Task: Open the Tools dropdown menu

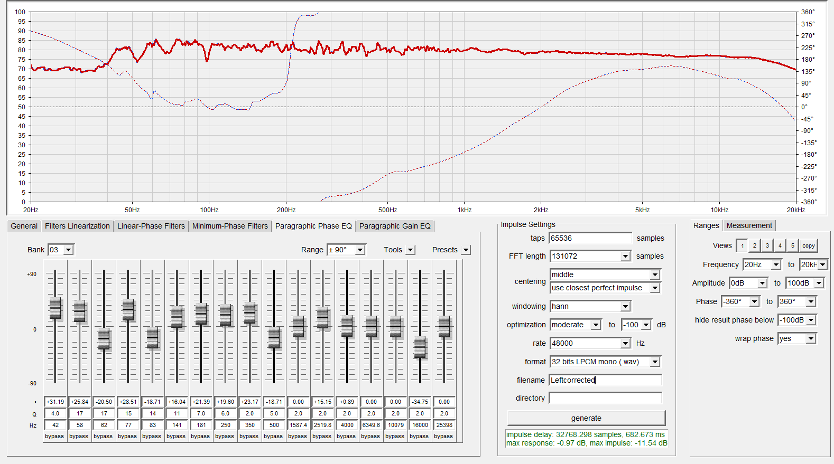Action: tap(411, 250)
